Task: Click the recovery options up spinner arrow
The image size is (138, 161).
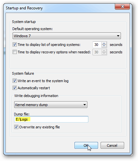Action: (x=104, y=51)
